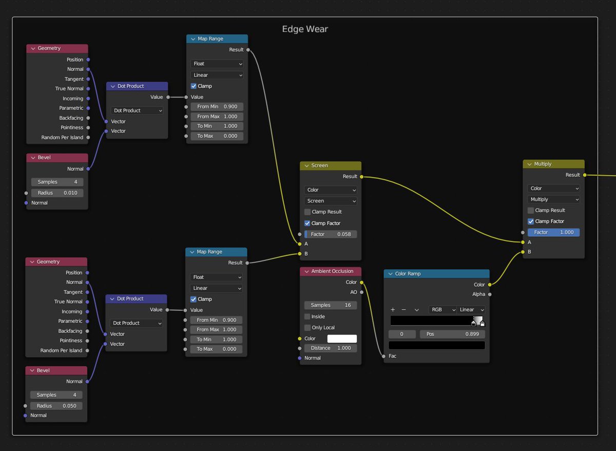Click lower Geometry node Incoming output socket

(87, 312)
